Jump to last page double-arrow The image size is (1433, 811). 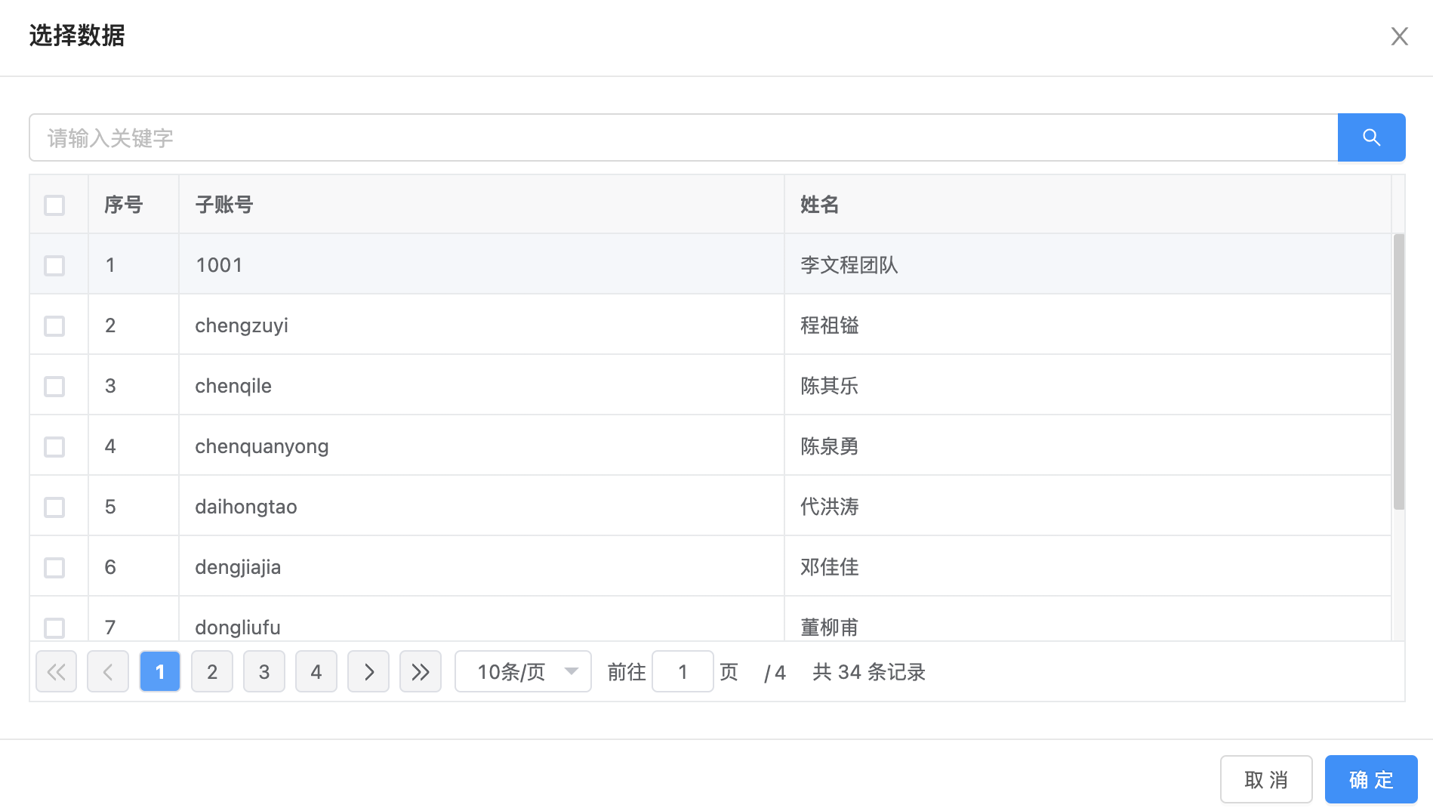(421, 671)
